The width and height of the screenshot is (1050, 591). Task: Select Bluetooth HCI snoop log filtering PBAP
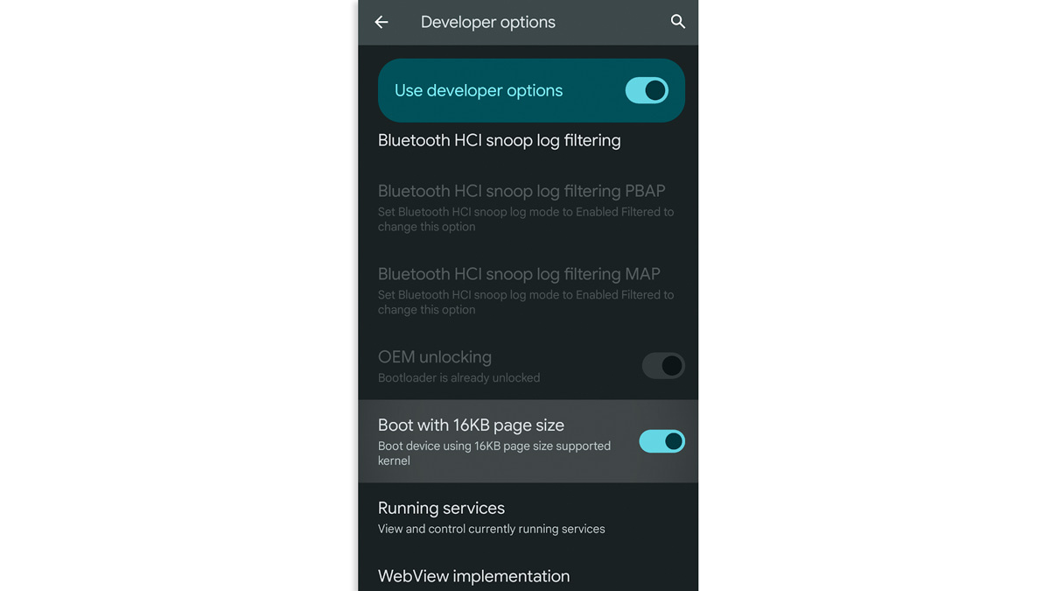pos(528,207)
